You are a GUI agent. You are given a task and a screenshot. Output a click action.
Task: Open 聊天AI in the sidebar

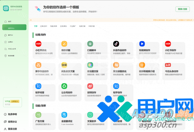click(11, 35)
